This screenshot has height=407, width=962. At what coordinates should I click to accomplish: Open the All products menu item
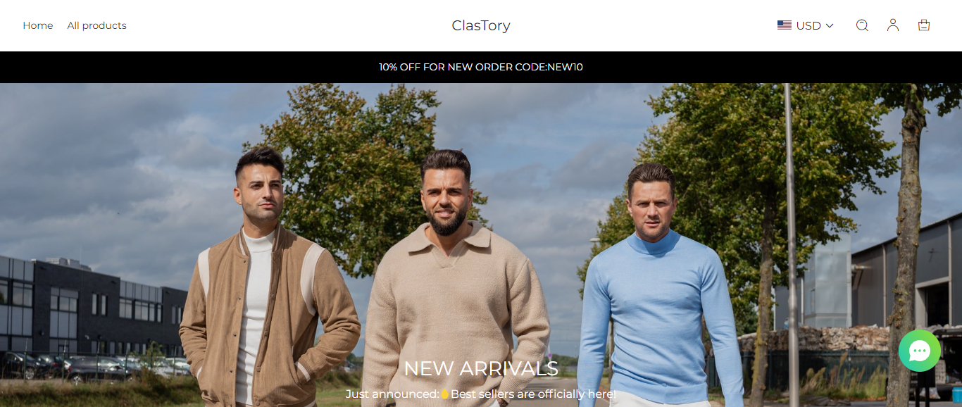(x=97, y=25)
